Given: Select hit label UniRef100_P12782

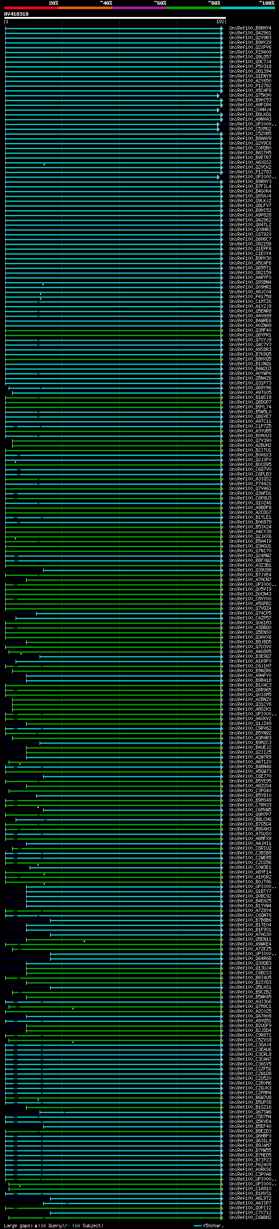Looking at the screenshot, I should point(250,85).
